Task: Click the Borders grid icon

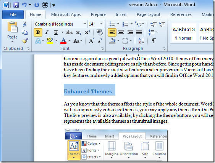Action: click(x=125, y=41)
